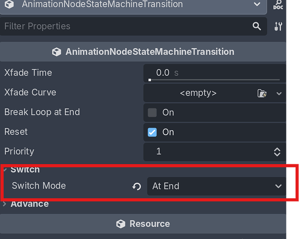Reset Switch Mode with revert arrow icon
Viewport: 299px width, 239px height.
[137, 186]
